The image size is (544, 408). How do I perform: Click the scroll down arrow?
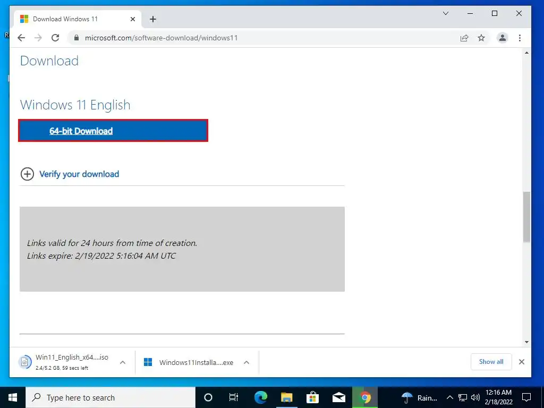[x=526, y=342]
